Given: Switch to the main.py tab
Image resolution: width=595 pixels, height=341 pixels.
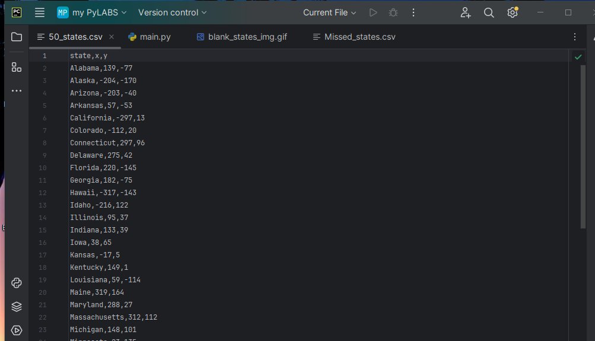Looking at the screenshot, I should pyautogui.click(x=149, y=37).
